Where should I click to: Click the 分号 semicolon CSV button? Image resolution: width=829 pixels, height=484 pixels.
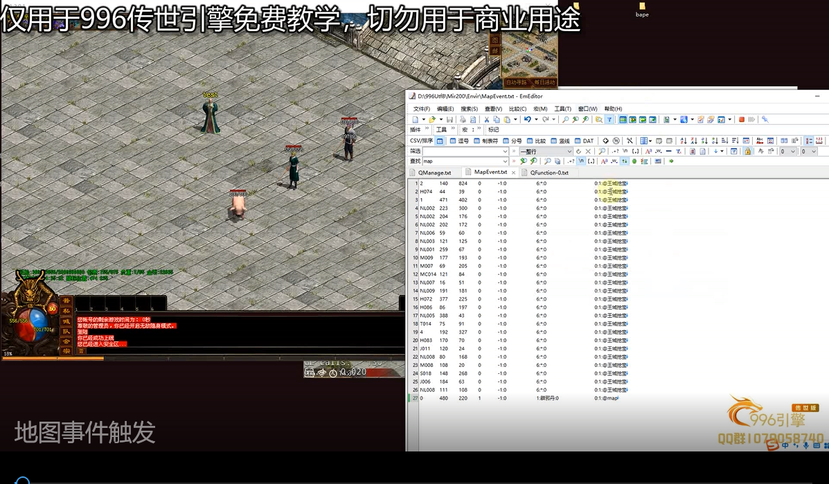click(x=512, y=141)
